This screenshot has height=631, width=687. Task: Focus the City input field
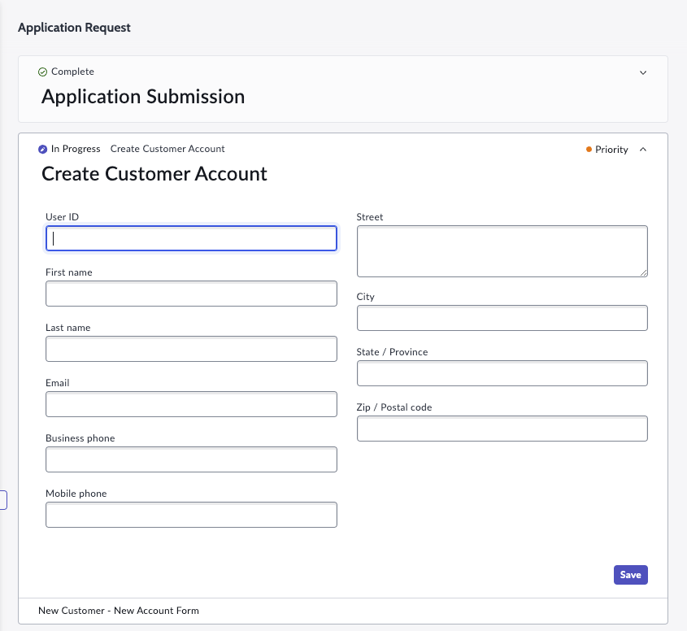coord(502,318)
